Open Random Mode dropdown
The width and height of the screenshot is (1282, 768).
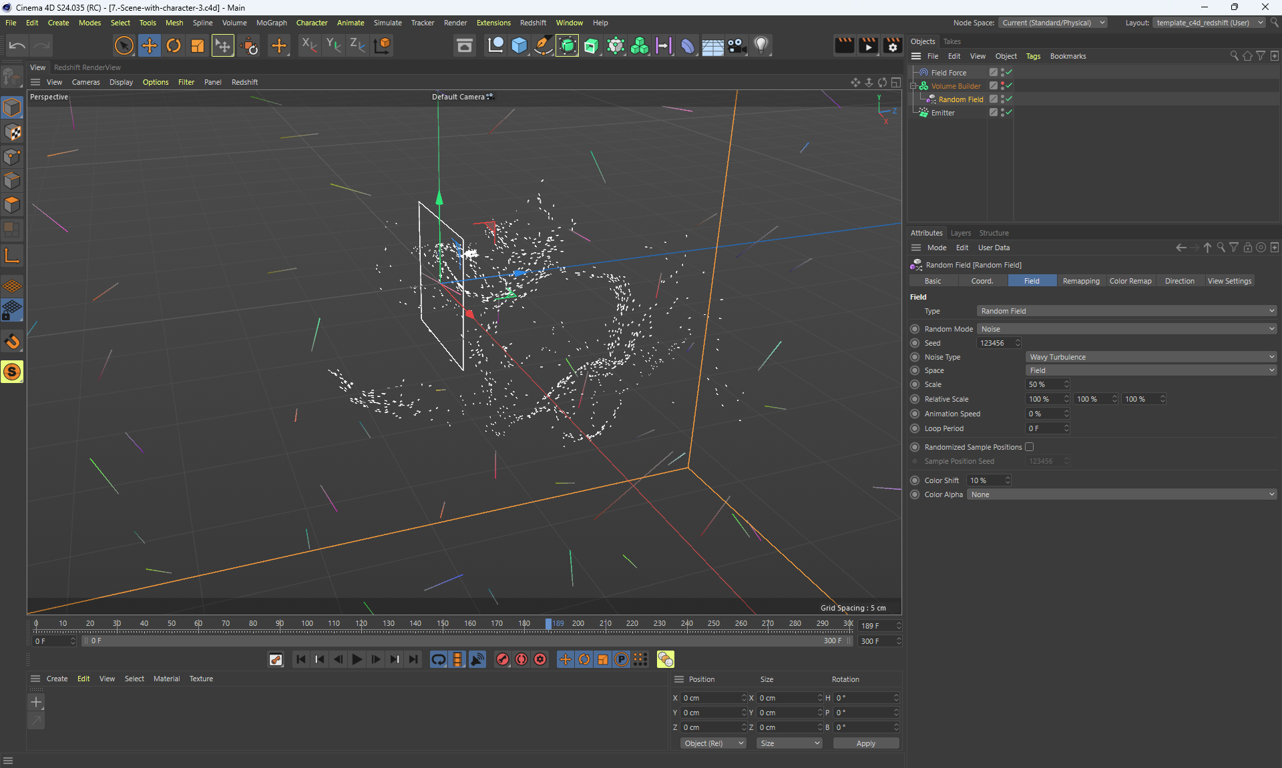(1126, 329)
